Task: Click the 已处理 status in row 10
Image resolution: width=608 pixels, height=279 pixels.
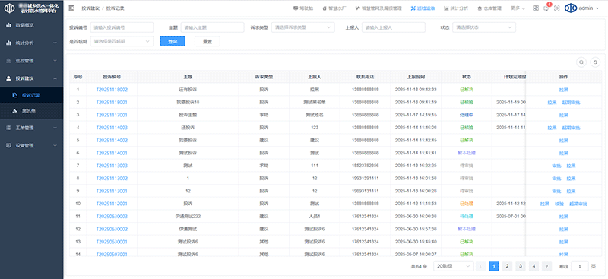Action: [x=467, y=204]
